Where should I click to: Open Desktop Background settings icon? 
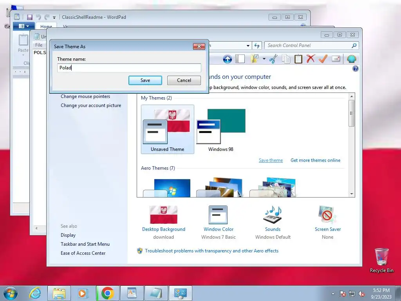164,214
